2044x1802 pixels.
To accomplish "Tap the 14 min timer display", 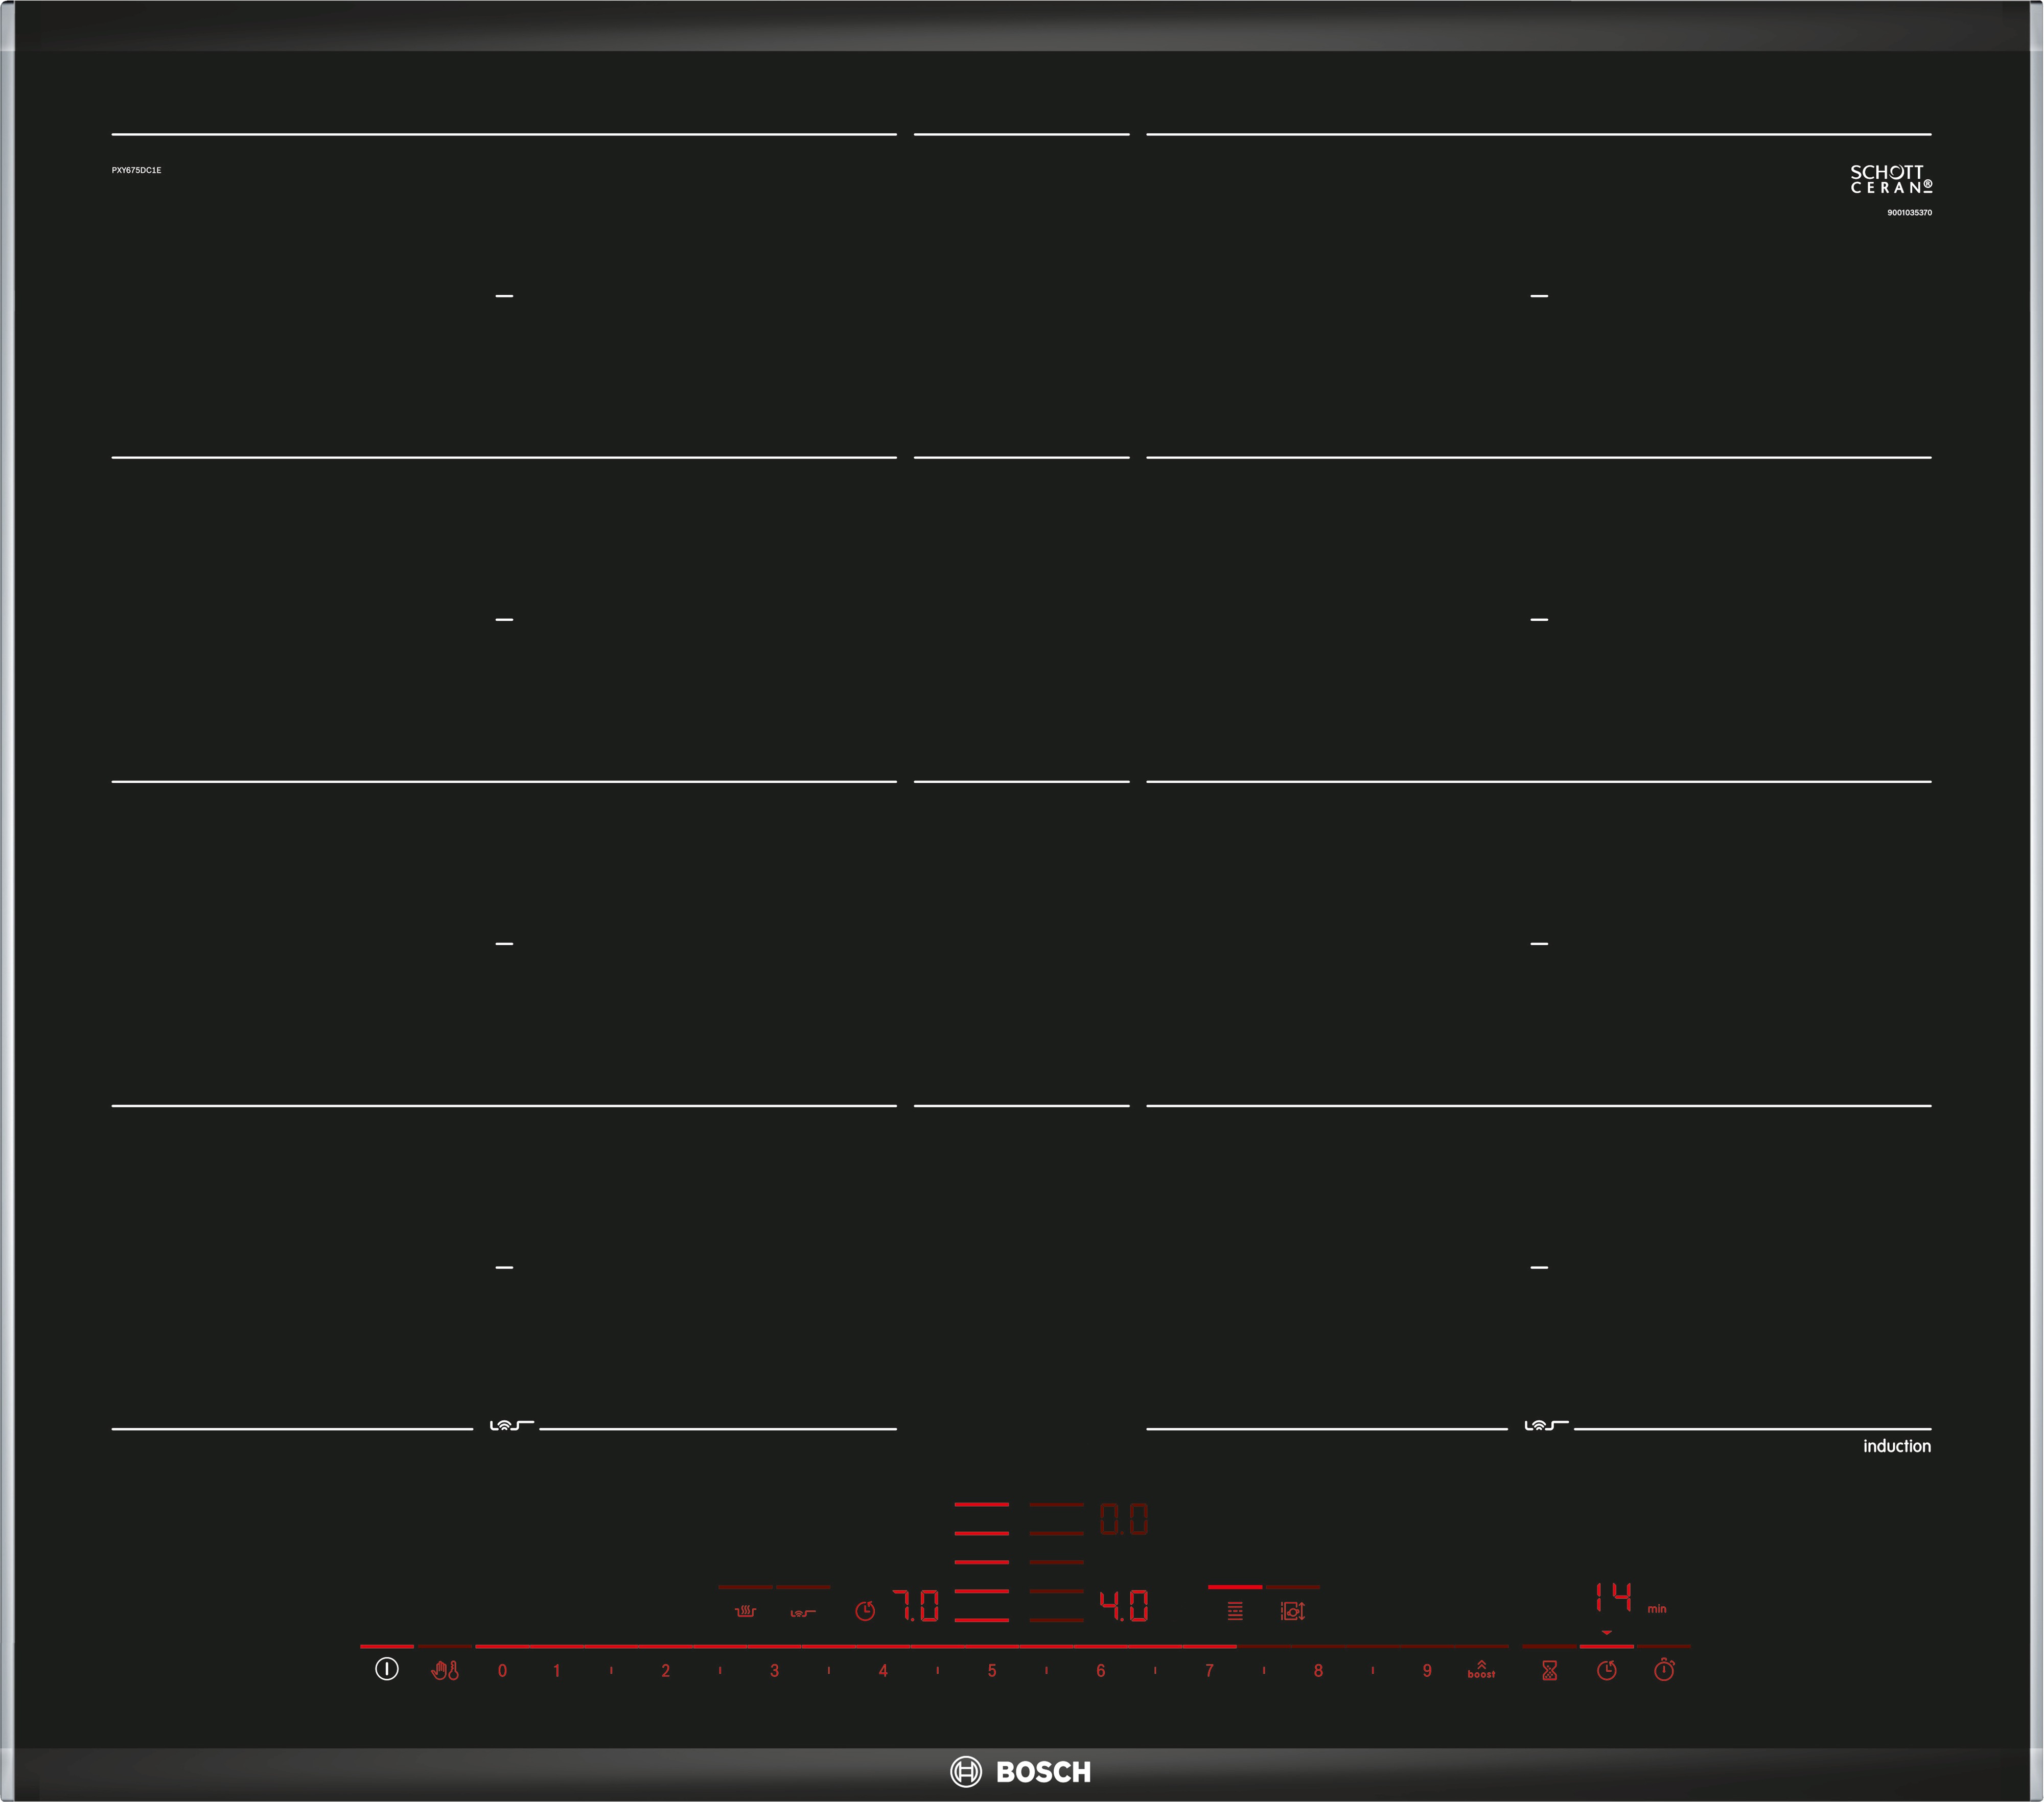I will [x=1613, y=1597].
